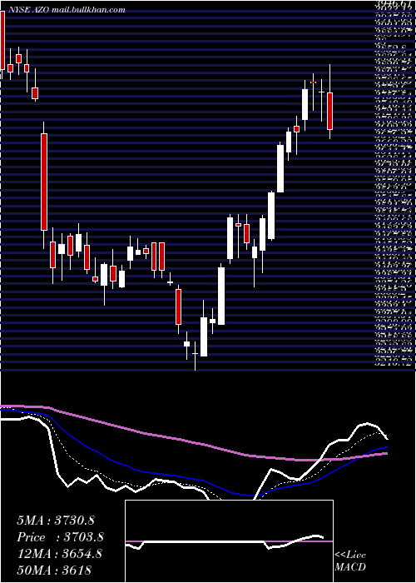This screenshot has height=583, width=416.
Task: Click the 12MA : 3654.8 value
Action: click(x=60, y=554)
